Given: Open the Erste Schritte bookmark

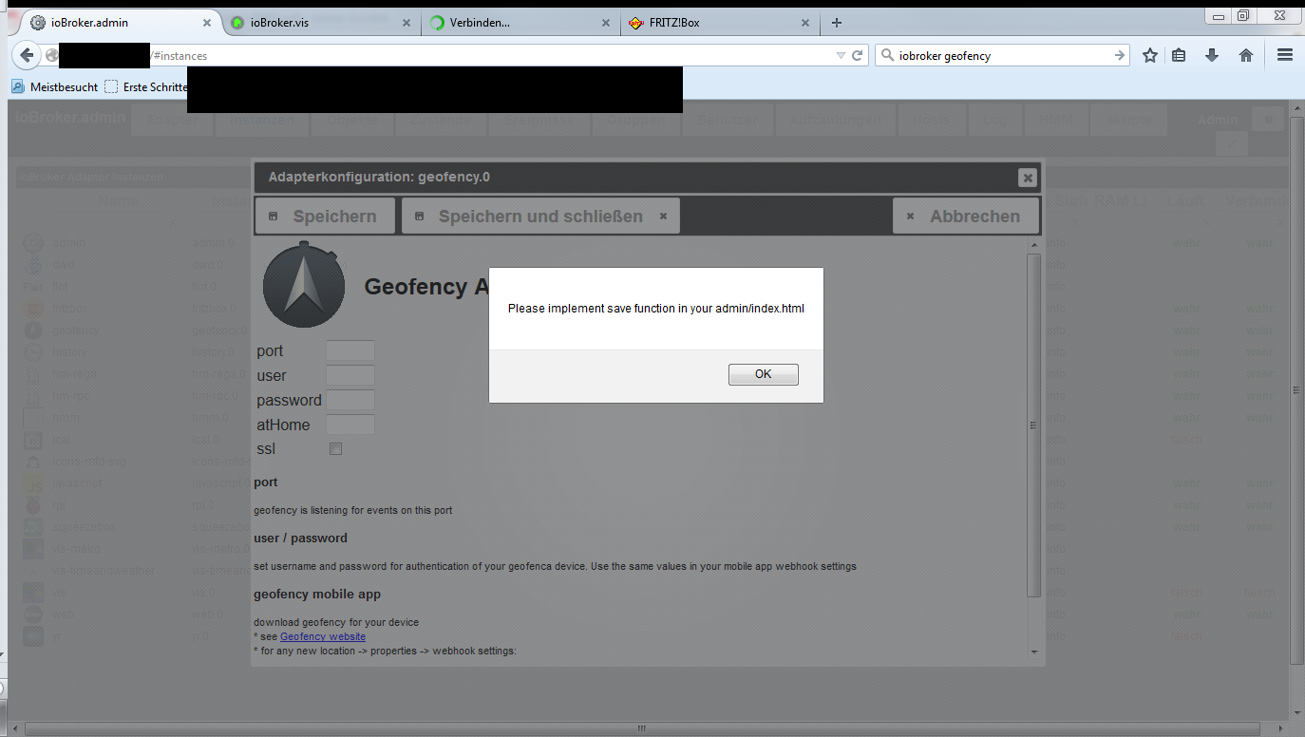Looking at the screenshot, I should pyautogui.click(x=147, y=86).
